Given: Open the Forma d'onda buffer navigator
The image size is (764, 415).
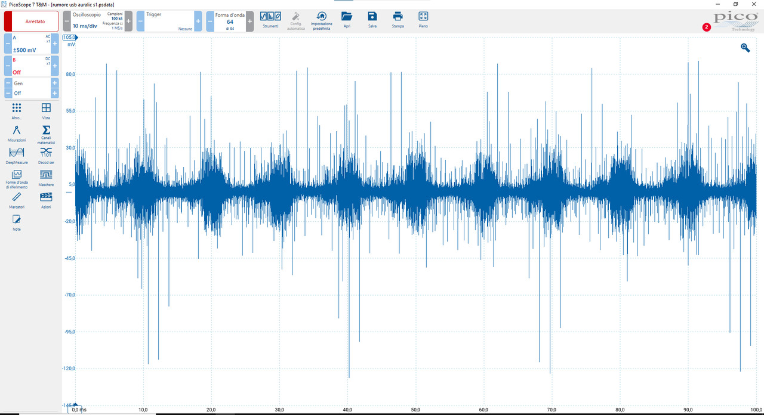Looking at the screenshot, I should (x=230, y=21).
